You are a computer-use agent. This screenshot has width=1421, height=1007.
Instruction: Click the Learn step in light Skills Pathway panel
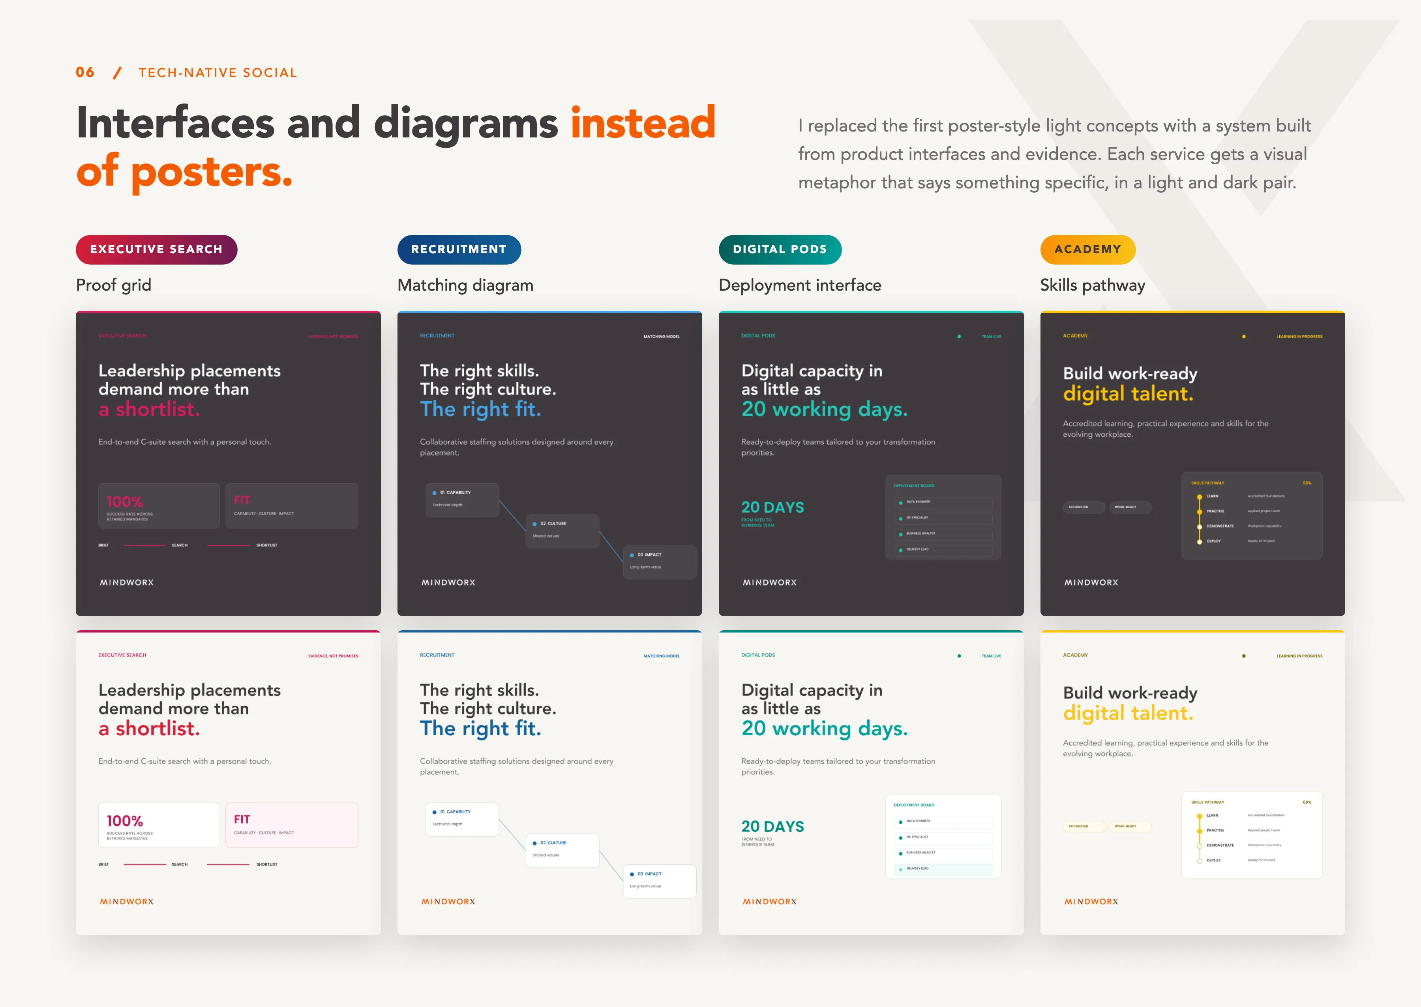click(x=1241, y=816)
